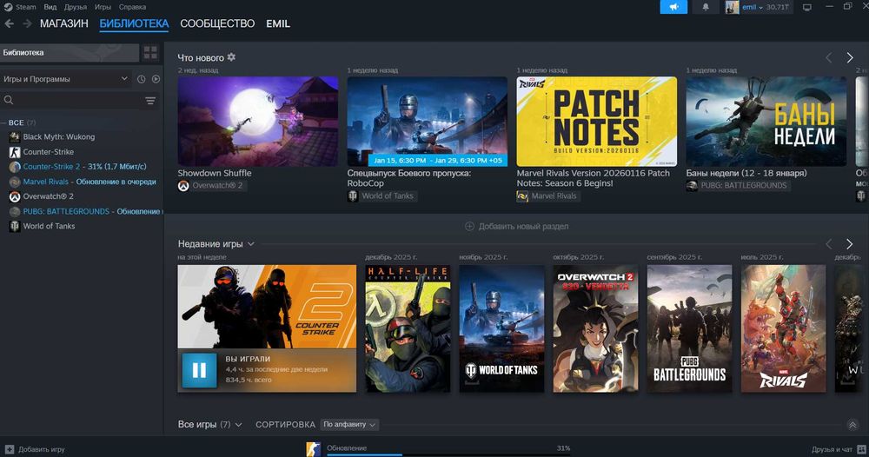
Task: Open the Showdown Shuffle news thumbnail
Action: tap(258, 122)
